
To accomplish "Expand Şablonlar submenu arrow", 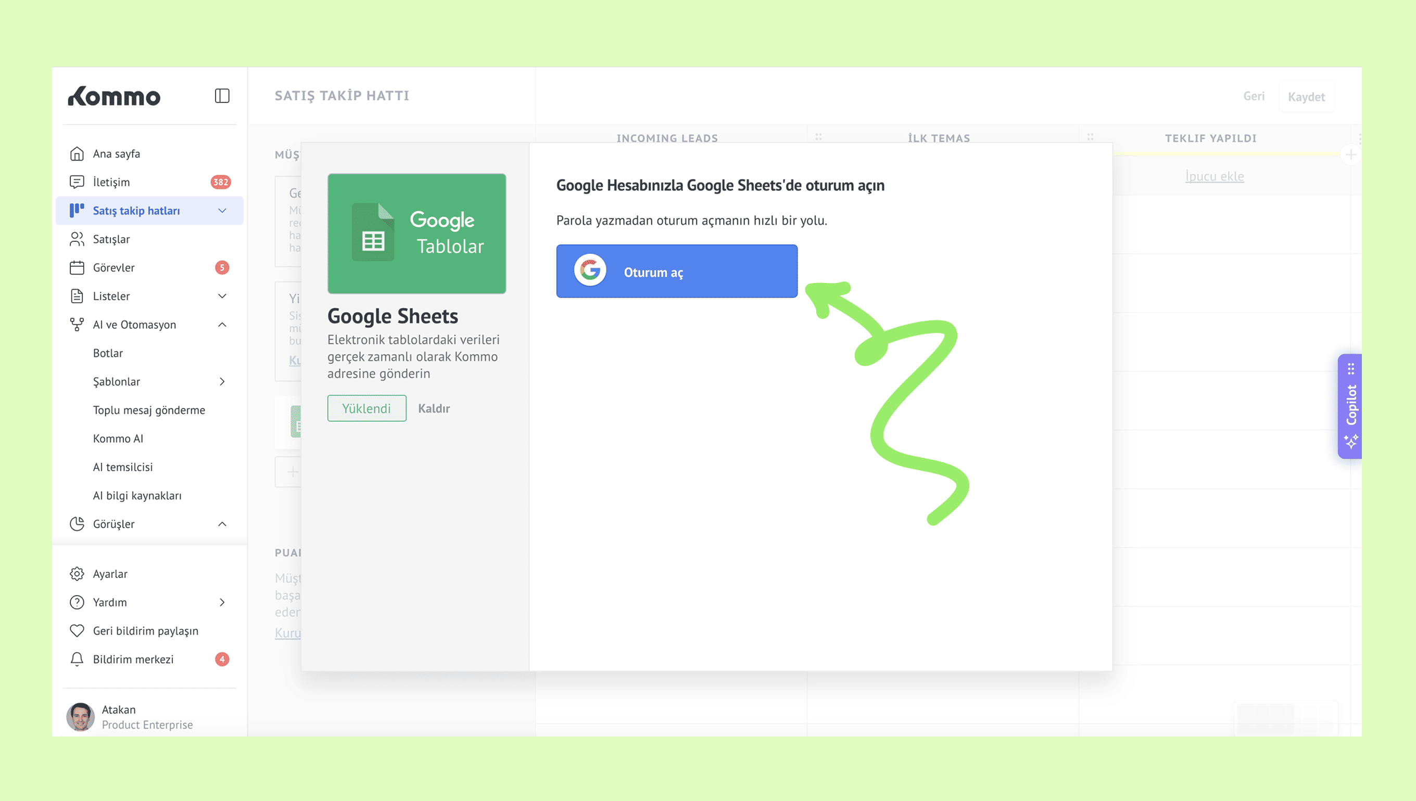I will 222,382.
